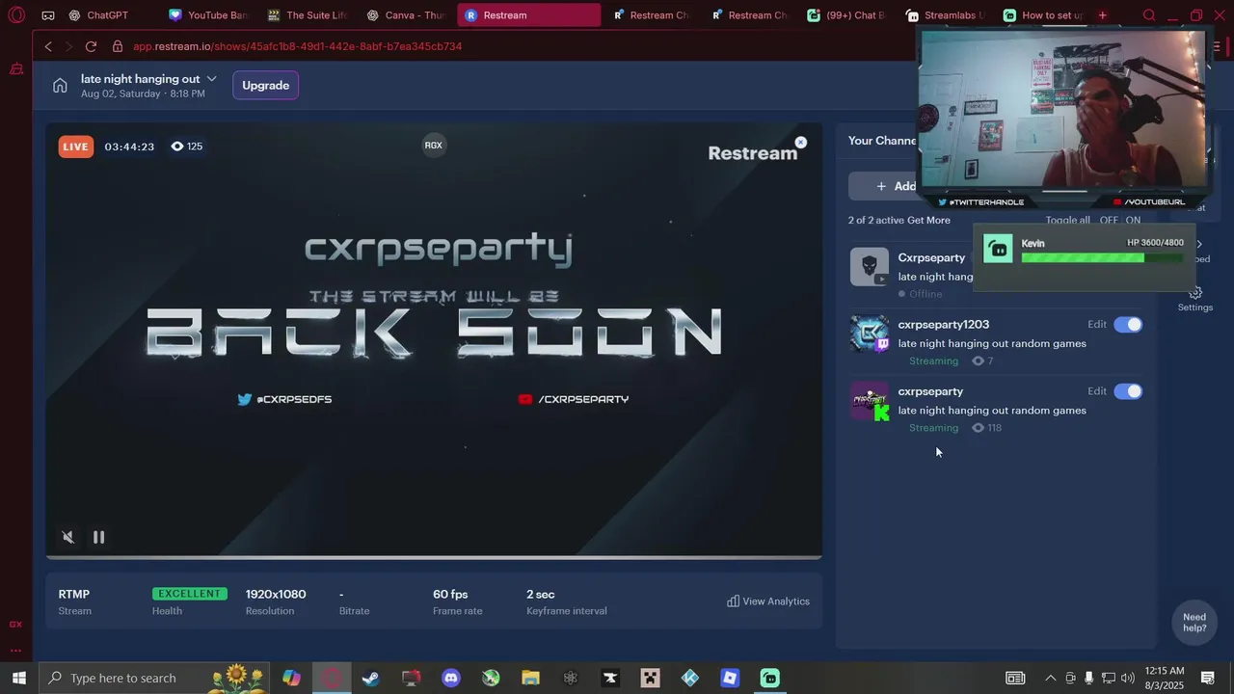
Task: Click the LIVE badge
Action: click(x=75, y=147)
